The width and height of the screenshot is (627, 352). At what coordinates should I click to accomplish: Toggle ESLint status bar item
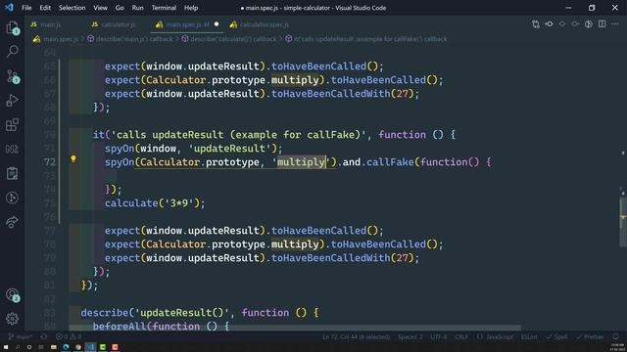tap(529, 336)
